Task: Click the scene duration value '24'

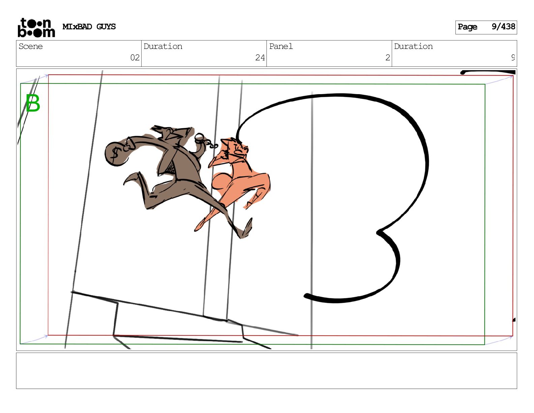Action: click(260, 58)
